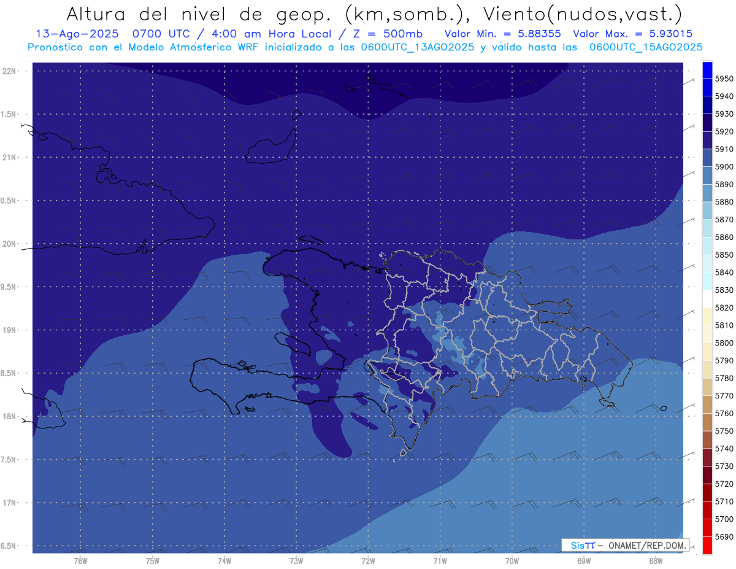The width and height of the screenshot is (736, 569).
Task: Click the 5800 legend value
Action: pyautogui.click(x=724, y=343)
